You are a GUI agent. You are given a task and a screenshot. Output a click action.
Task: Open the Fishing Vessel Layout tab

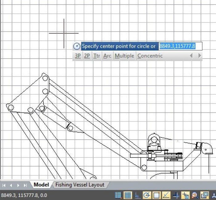click(80, 185)
